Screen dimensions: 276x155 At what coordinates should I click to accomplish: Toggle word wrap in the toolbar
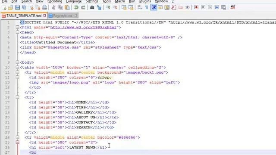click(x=140, y=7)
